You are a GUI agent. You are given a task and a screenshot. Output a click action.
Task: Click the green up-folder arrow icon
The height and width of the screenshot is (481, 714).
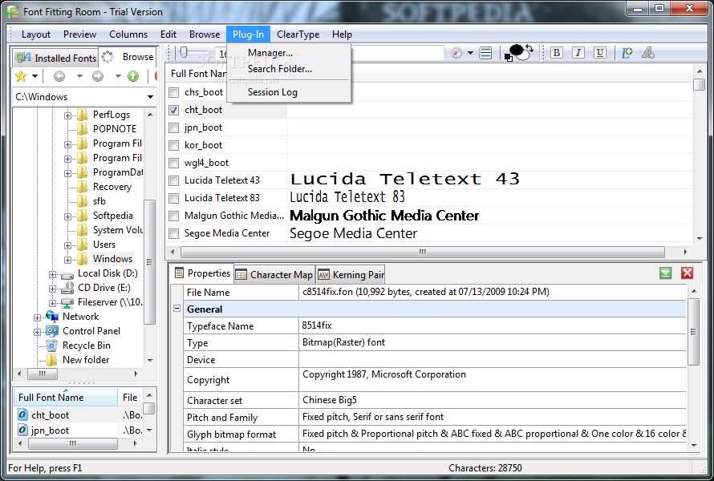[133, 76]
